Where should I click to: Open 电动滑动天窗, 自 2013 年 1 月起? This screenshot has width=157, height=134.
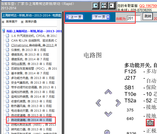coord(33,111)
